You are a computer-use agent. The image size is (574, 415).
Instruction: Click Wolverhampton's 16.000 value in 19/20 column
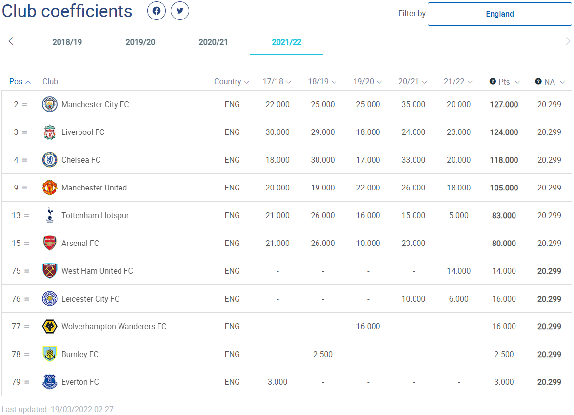coord(368,326)
